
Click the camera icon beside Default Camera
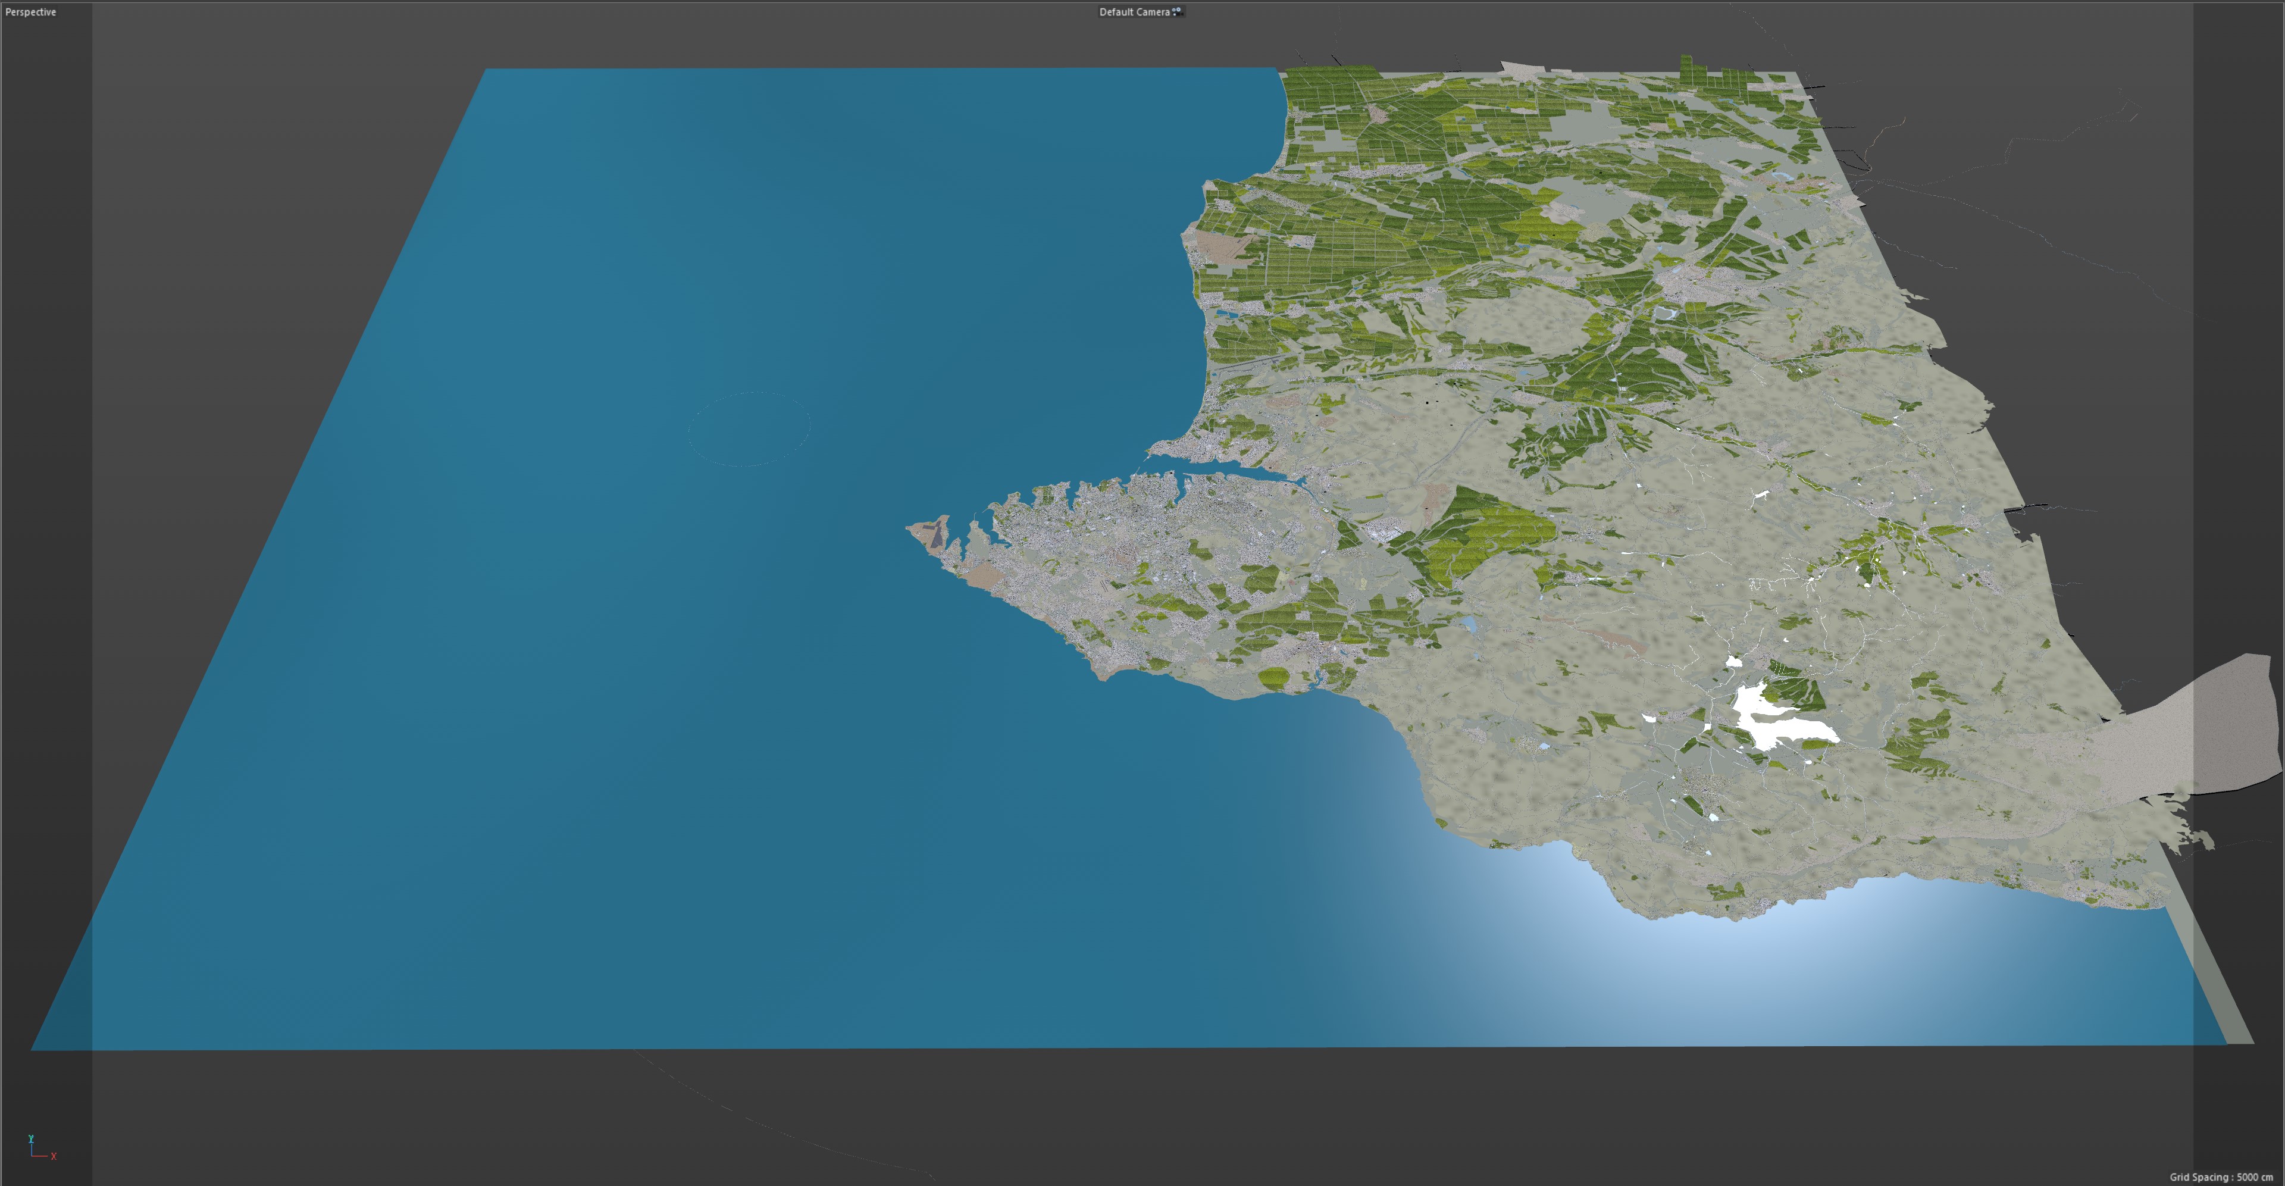1177,11
